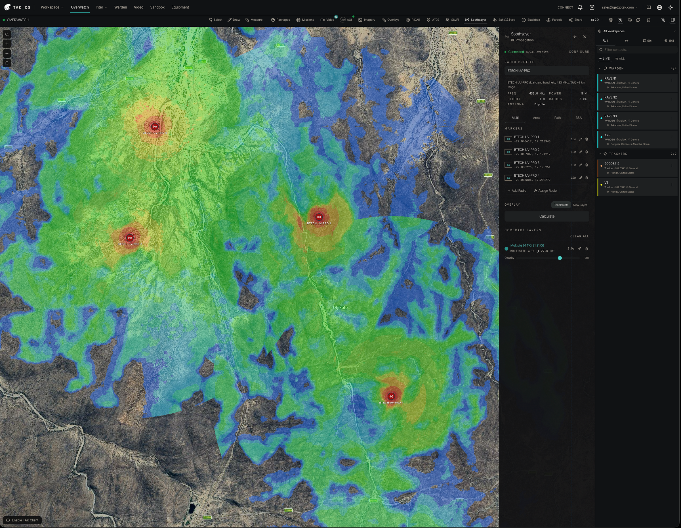This screenshot has height=528, width=681.
Task: Open the documentation book icon
Action: [x=649, y=7]
